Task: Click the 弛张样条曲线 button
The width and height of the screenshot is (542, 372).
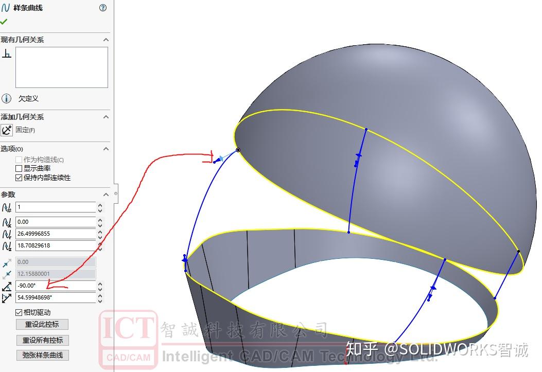Action: tap(43, 355)
